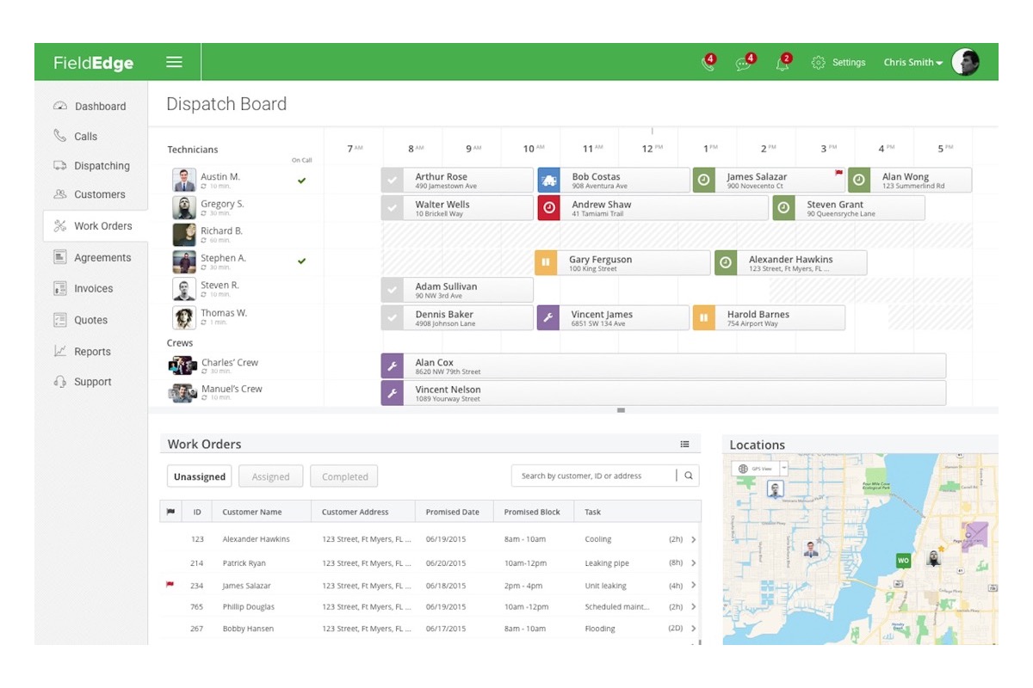Sort by flag column header

click(170, 512)
